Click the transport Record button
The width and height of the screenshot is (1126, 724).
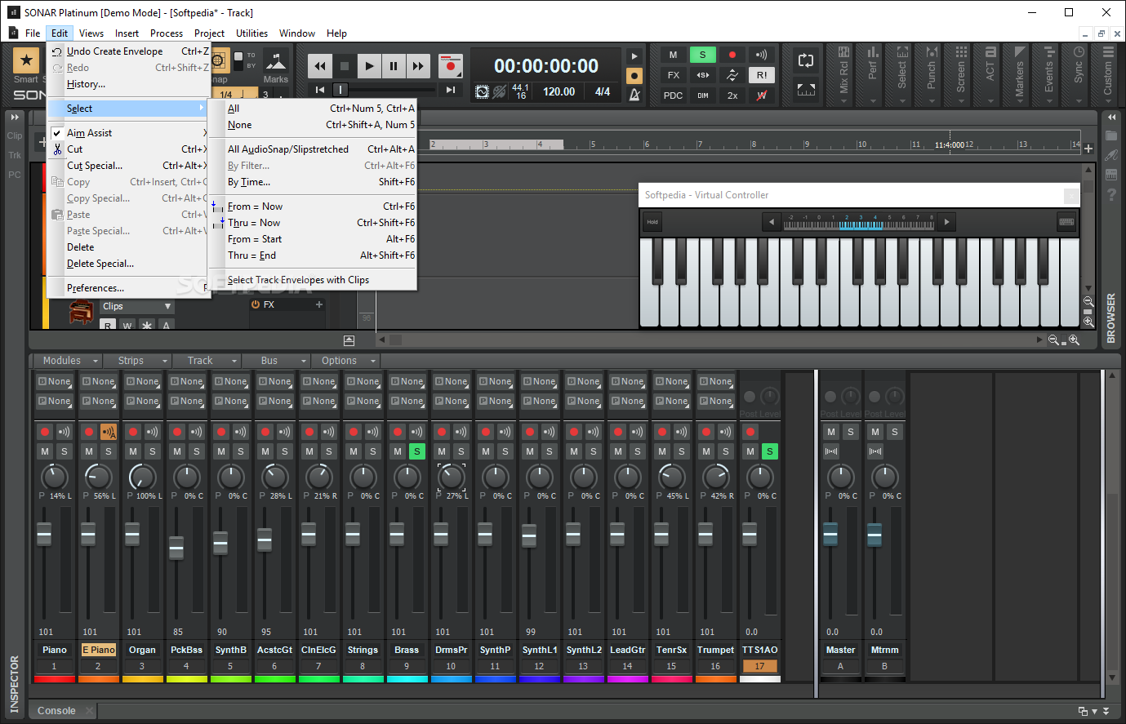click(450, 66)
